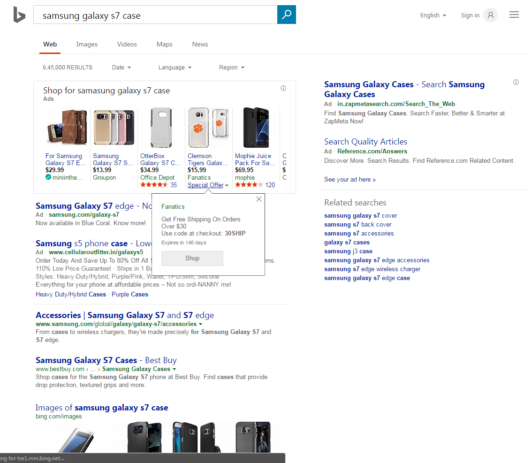Screen dimensions: 532x463
Task: Open the bing.com/images link
Action: 59,417
